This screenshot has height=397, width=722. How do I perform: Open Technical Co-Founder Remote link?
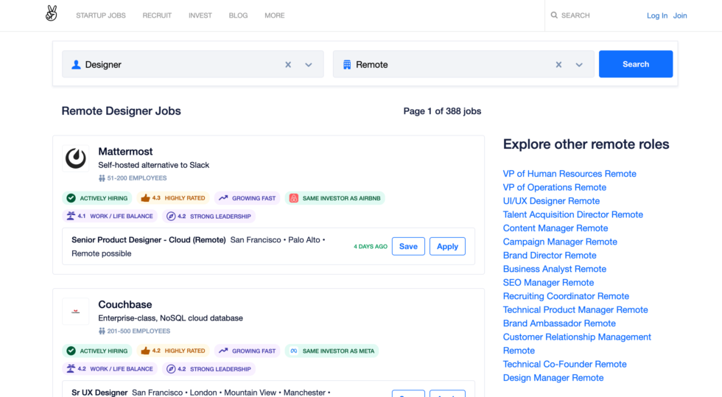(565, 365)
